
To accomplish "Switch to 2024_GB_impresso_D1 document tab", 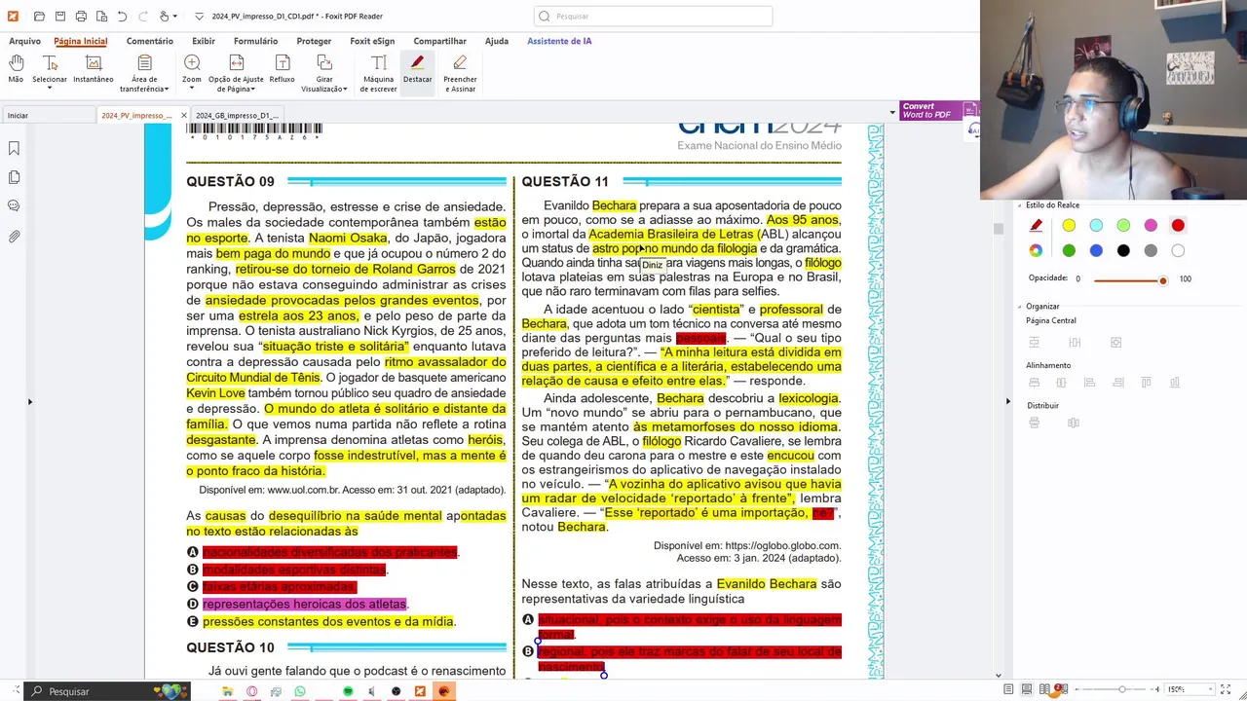I will click(x=237, y=115).
